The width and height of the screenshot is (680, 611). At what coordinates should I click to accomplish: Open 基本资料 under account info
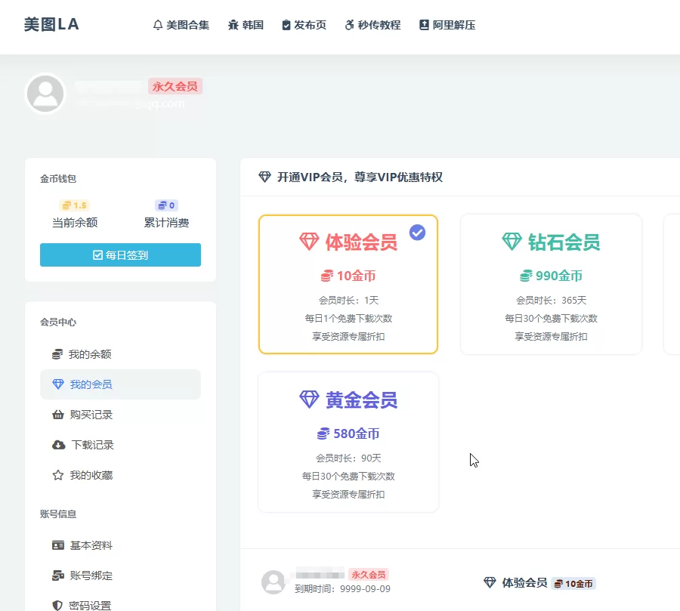point(121,545)
